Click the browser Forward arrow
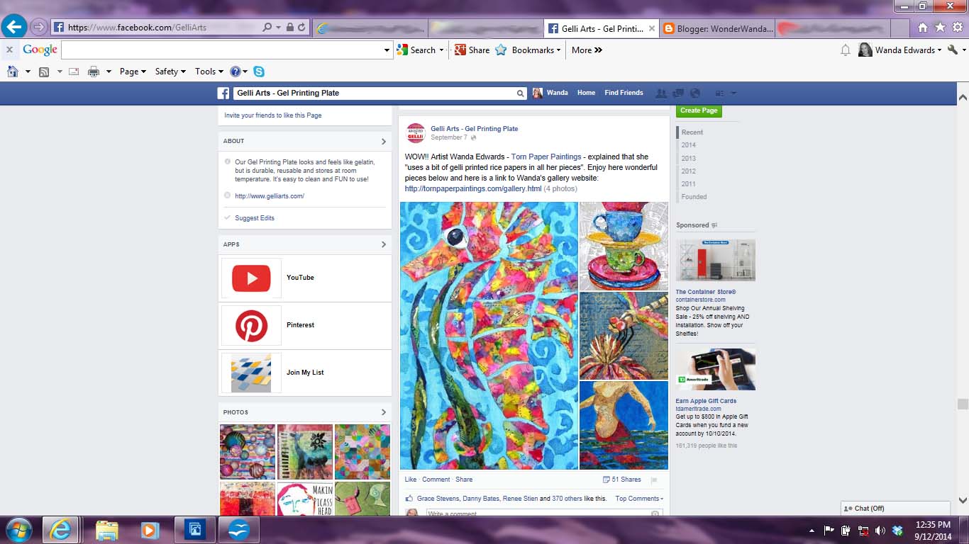This screenshot has width=969, height=544. (39, 27)
